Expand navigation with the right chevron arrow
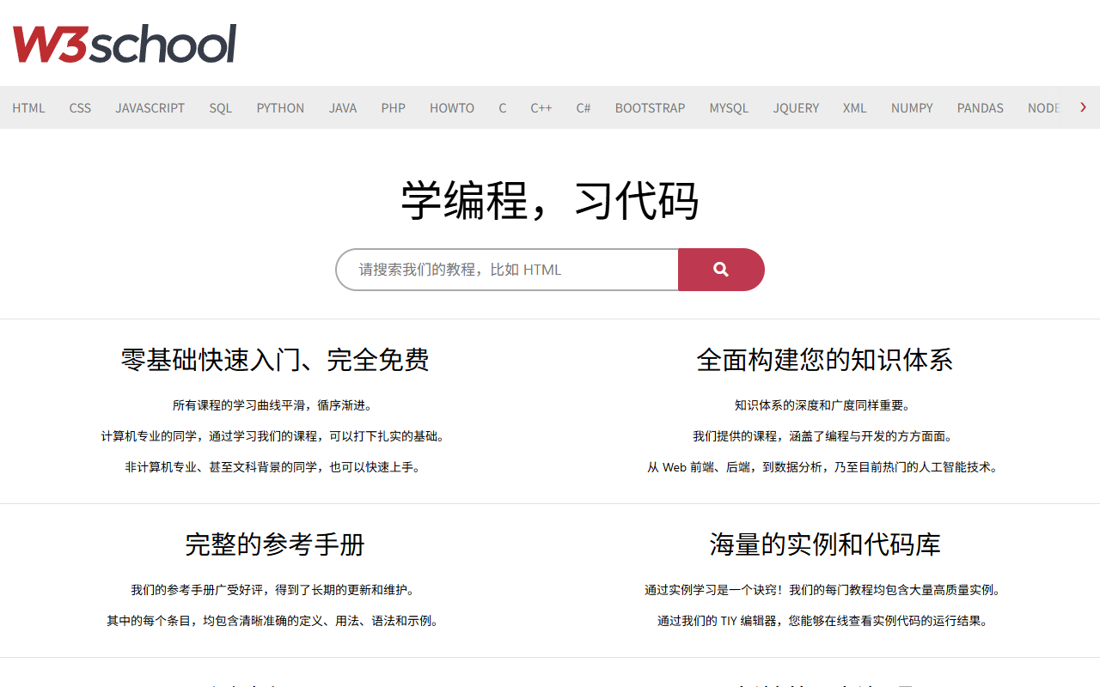 pos(1083,107)
